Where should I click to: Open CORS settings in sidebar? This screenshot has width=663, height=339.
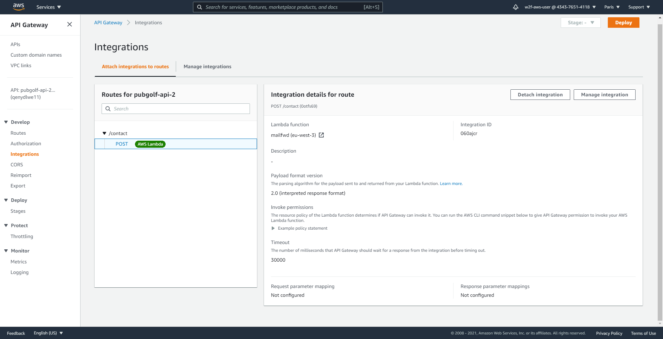(17, 165)
